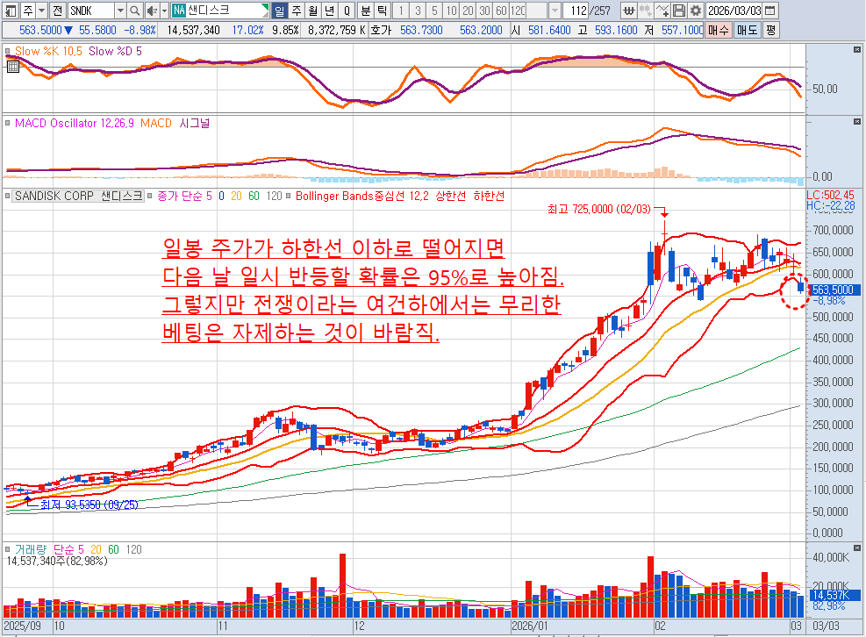
Task: Click the 매도 sell button
Action: (747, 29)
